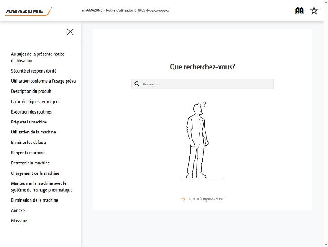The height and width of the screenshot is (247, 328).
Task: Click the scrollbar down arrow
Action: (326, 244)
